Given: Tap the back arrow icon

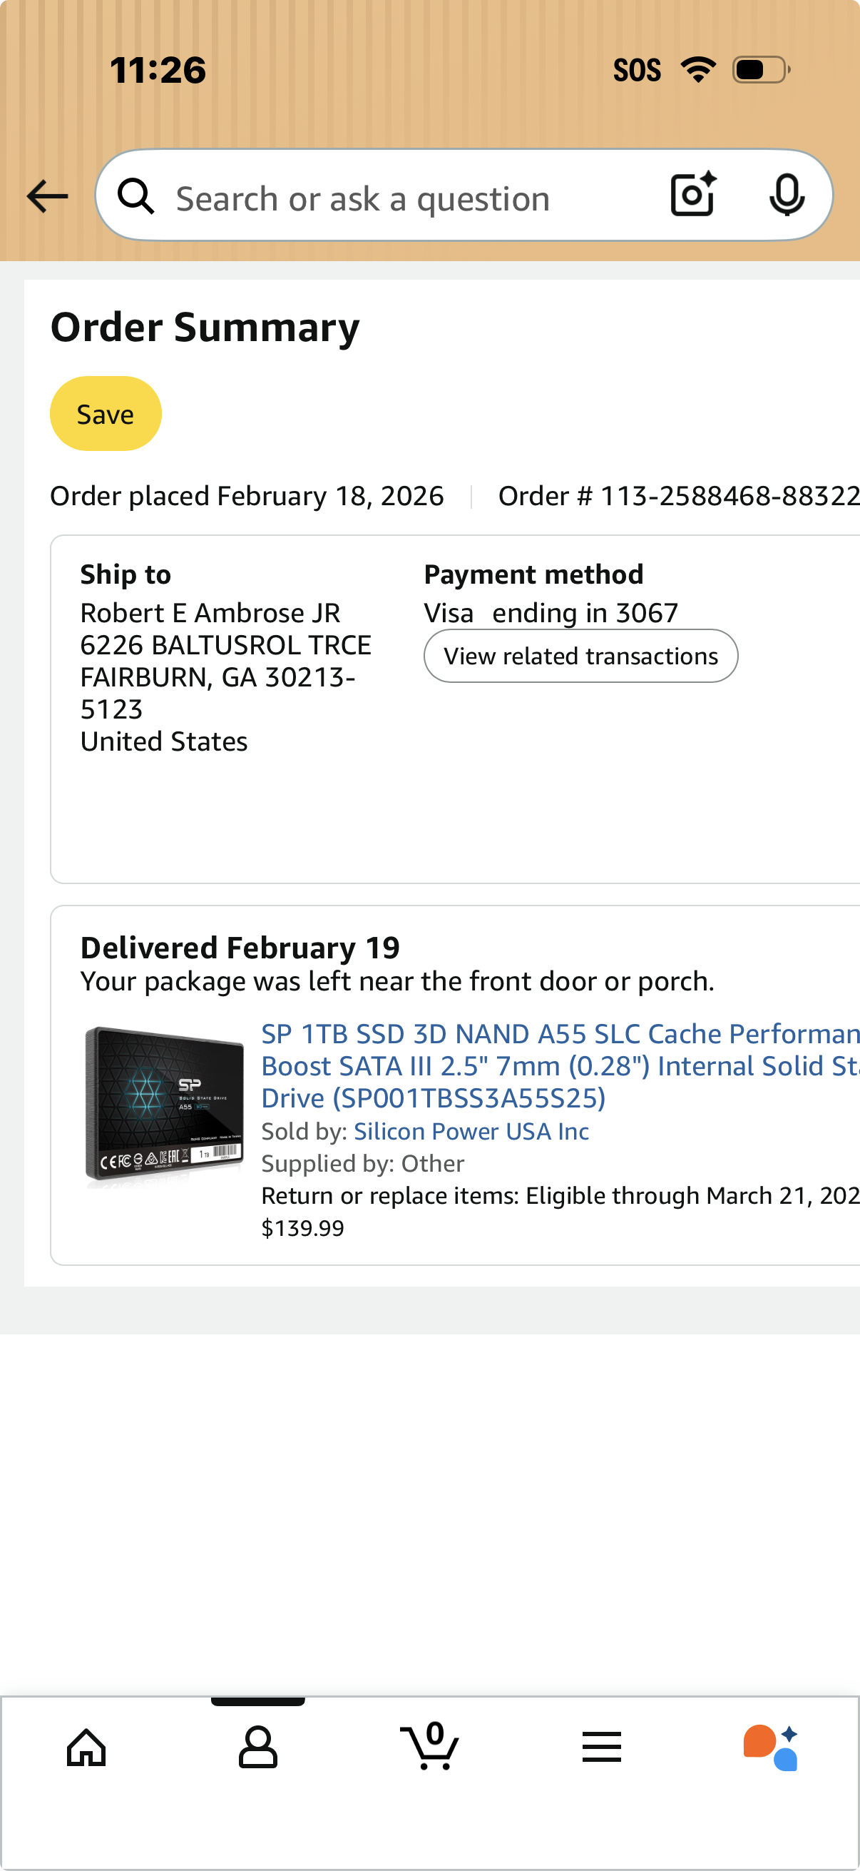Looking at the screenshot, I should pos(47,196).
